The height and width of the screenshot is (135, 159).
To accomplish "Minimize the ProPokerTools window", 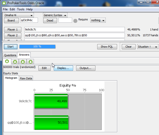I will click(x=141, y=2).
